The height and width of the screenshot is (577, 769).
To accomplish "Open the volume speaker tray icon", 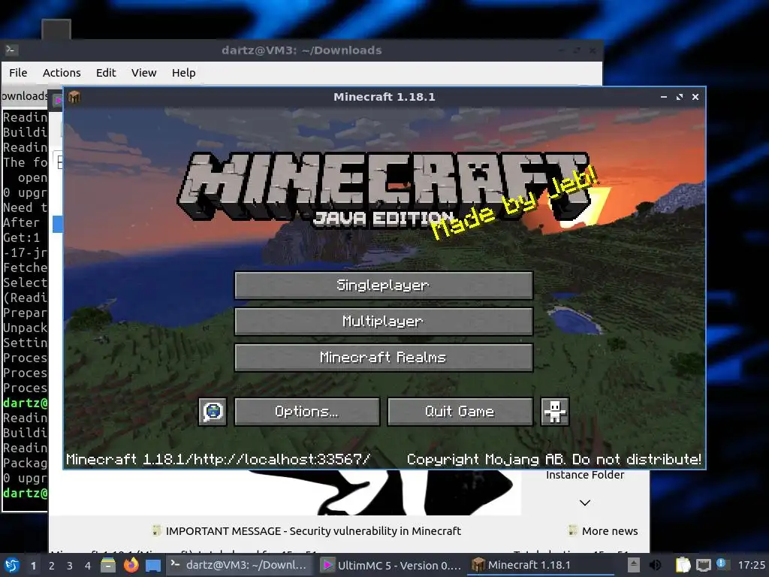I will click(655, 565).
